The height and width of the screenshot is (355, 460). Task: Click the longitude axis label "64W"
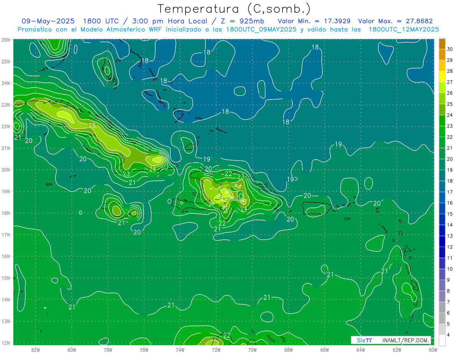coord(361,349)
